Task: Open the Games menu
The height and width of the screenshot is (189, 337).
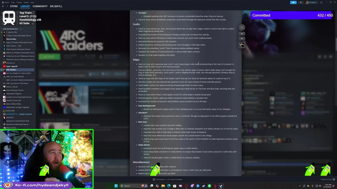Action: tap(26, 2)
